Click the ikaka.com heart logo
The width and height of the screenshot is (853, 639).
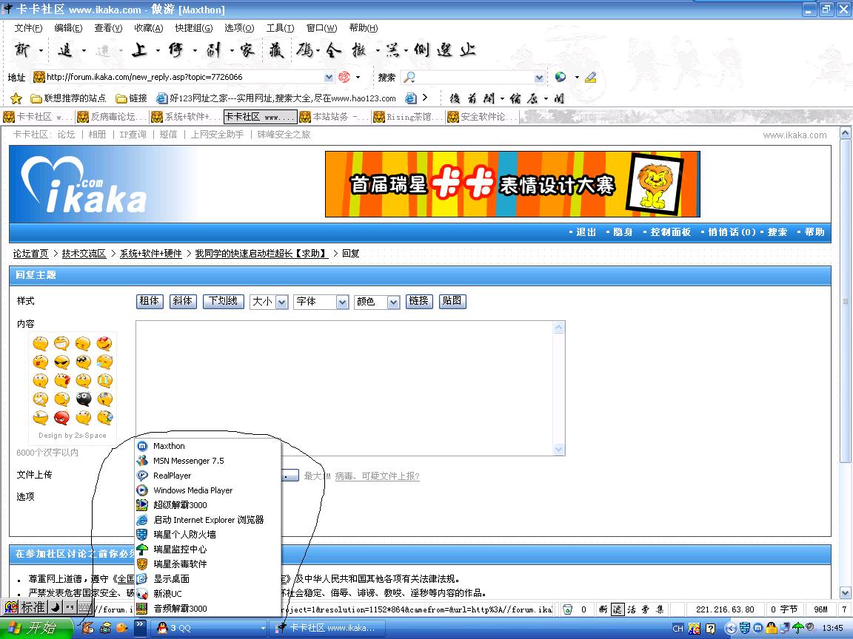83,185
